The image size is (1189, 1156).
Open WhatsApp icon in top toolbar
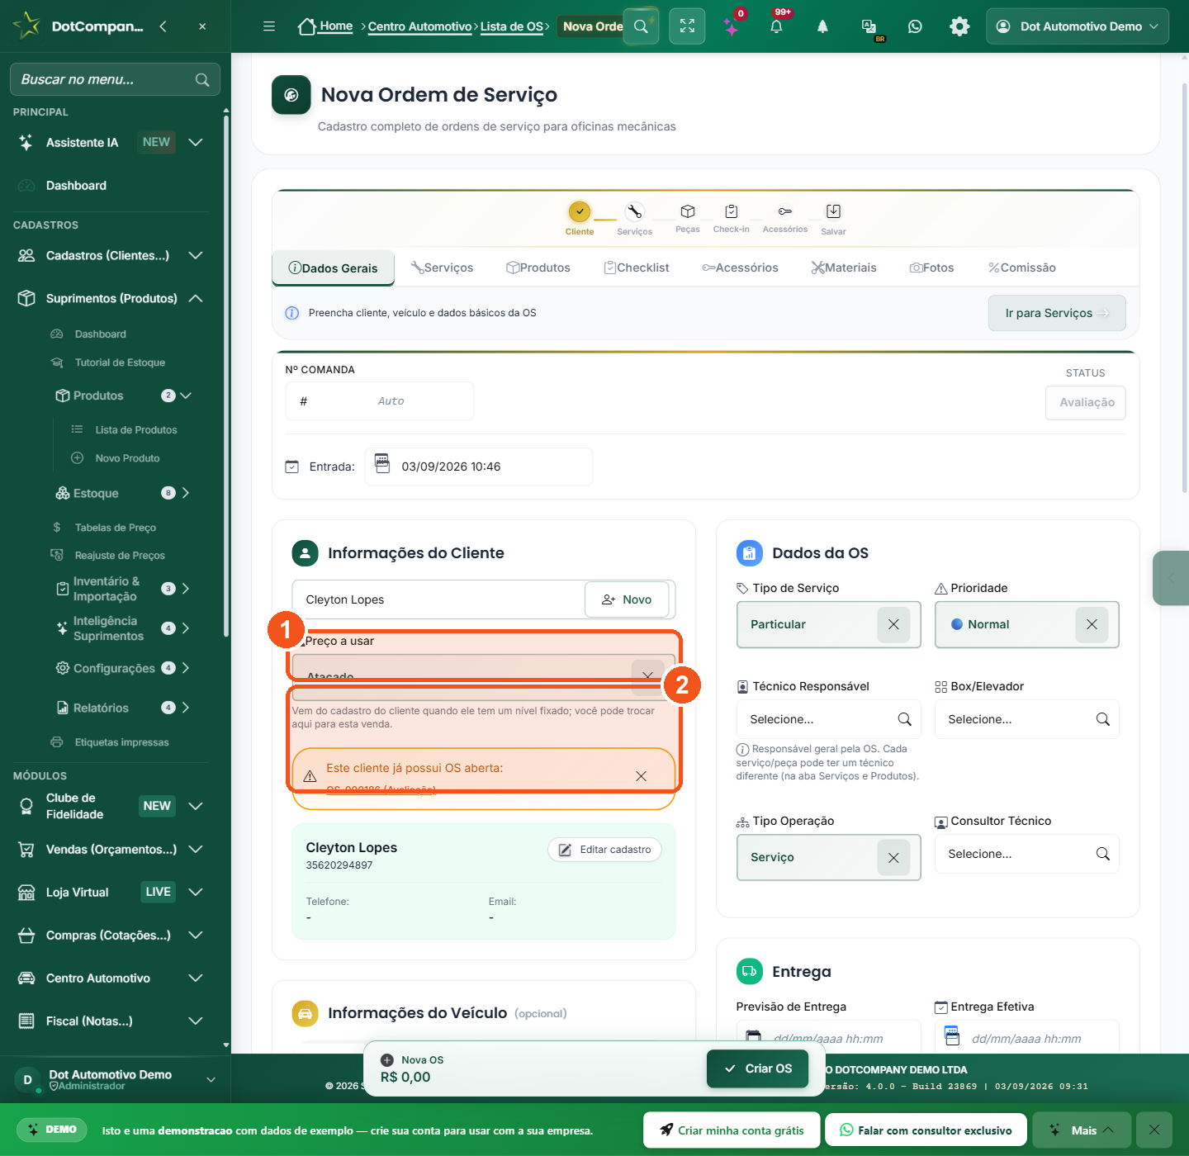915,26
